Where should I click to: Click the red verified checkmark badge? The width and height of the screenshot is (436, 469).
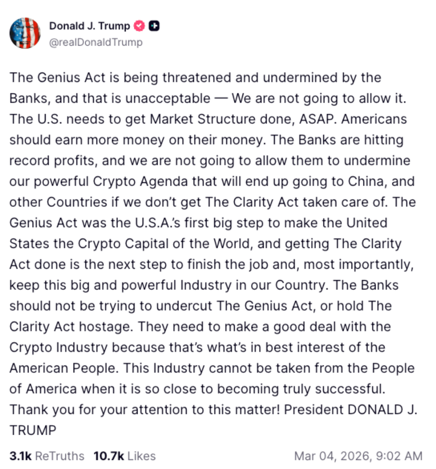pos(140,26)
